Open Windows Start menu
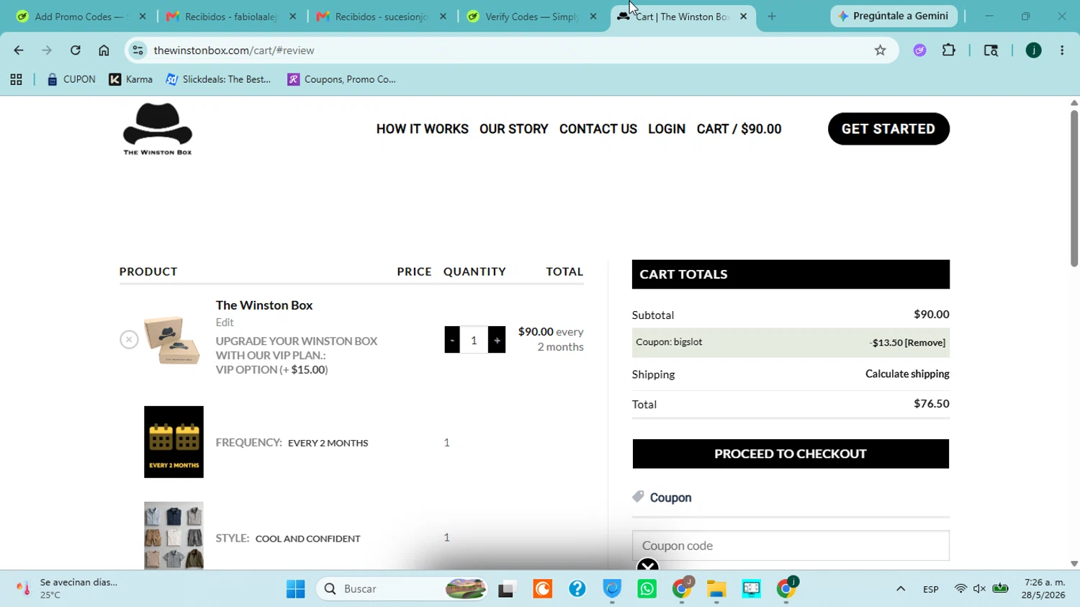1080x607 pixels. [x=295, y=589]
